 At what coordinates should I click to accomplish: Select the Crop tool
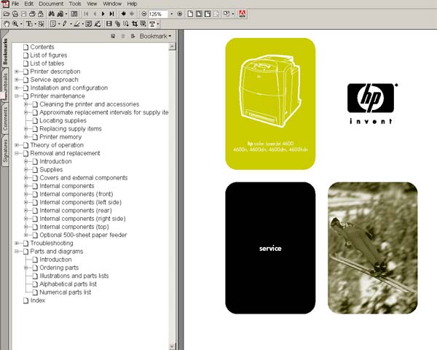(x=135, y=24)
